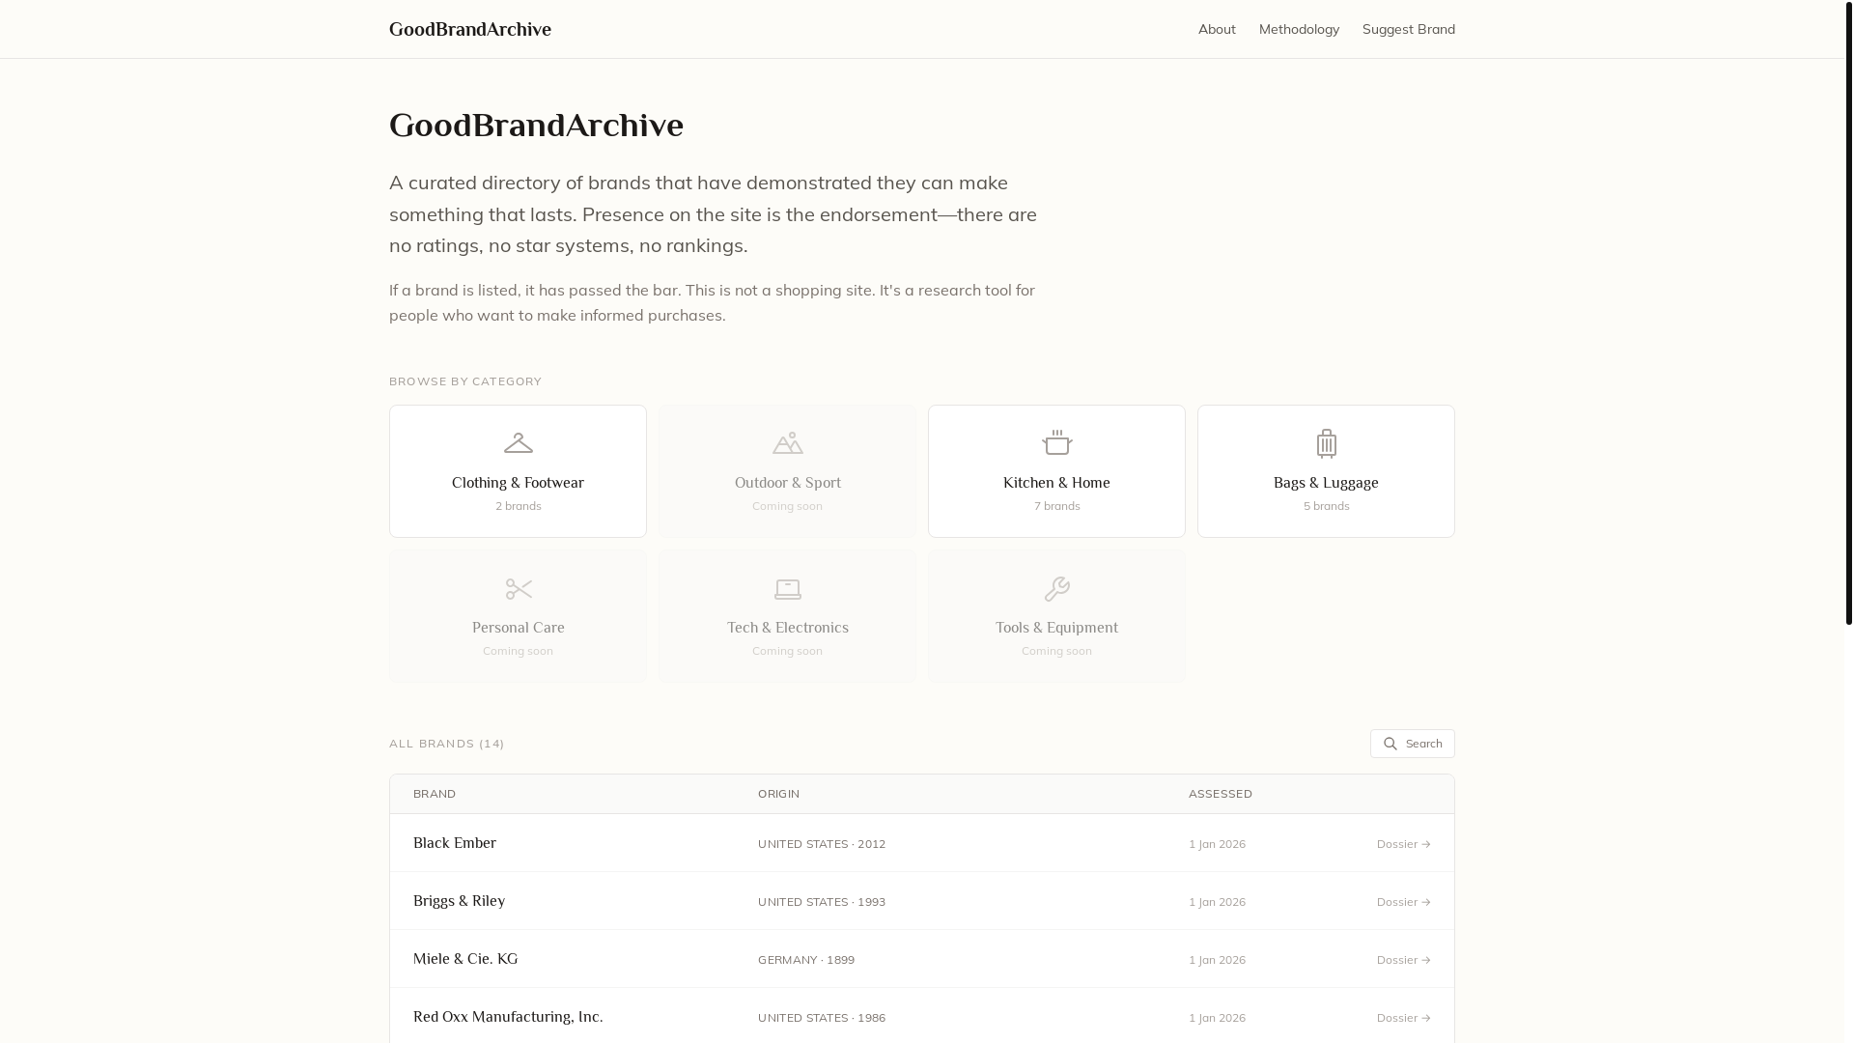
Task: Click 'UNITED STATES · 1993' origin cell
Action: (x=822, y=902)
